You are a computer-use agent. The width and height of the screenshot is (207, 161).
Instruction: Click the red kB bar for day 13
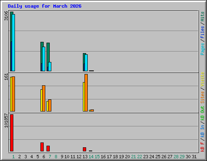click(84, 149)
